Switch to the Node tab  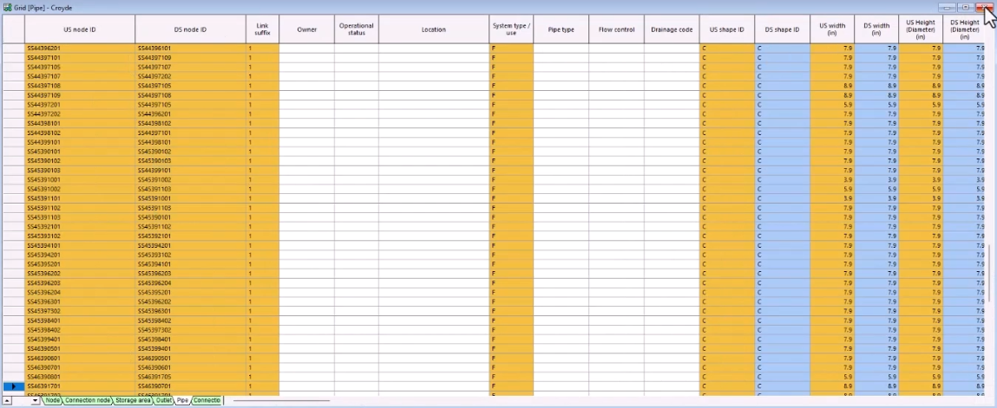(x=53, y=400)
